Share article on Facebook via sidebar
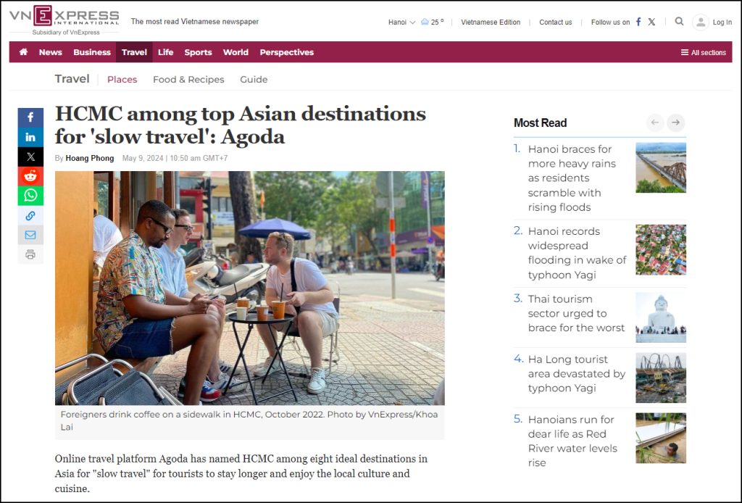742x503 pixels. [30, 117]
